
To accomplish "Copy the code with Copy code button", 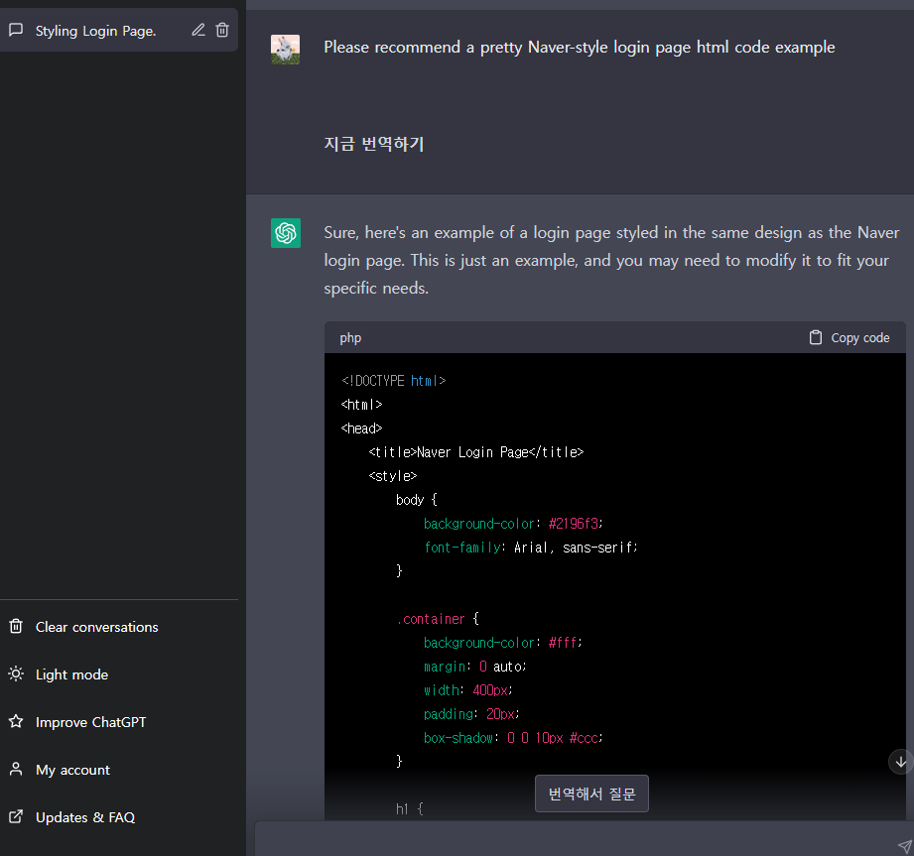I will pyautogui.click(x=849, y=338).
